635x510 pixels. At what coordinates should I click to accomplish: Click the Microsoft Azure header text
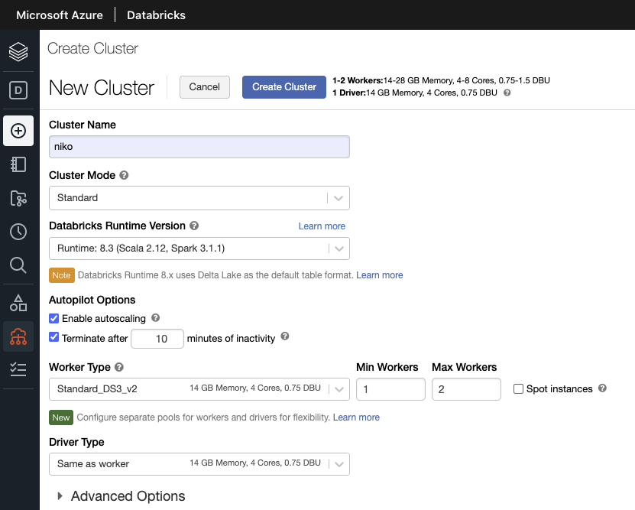[60, 15]
